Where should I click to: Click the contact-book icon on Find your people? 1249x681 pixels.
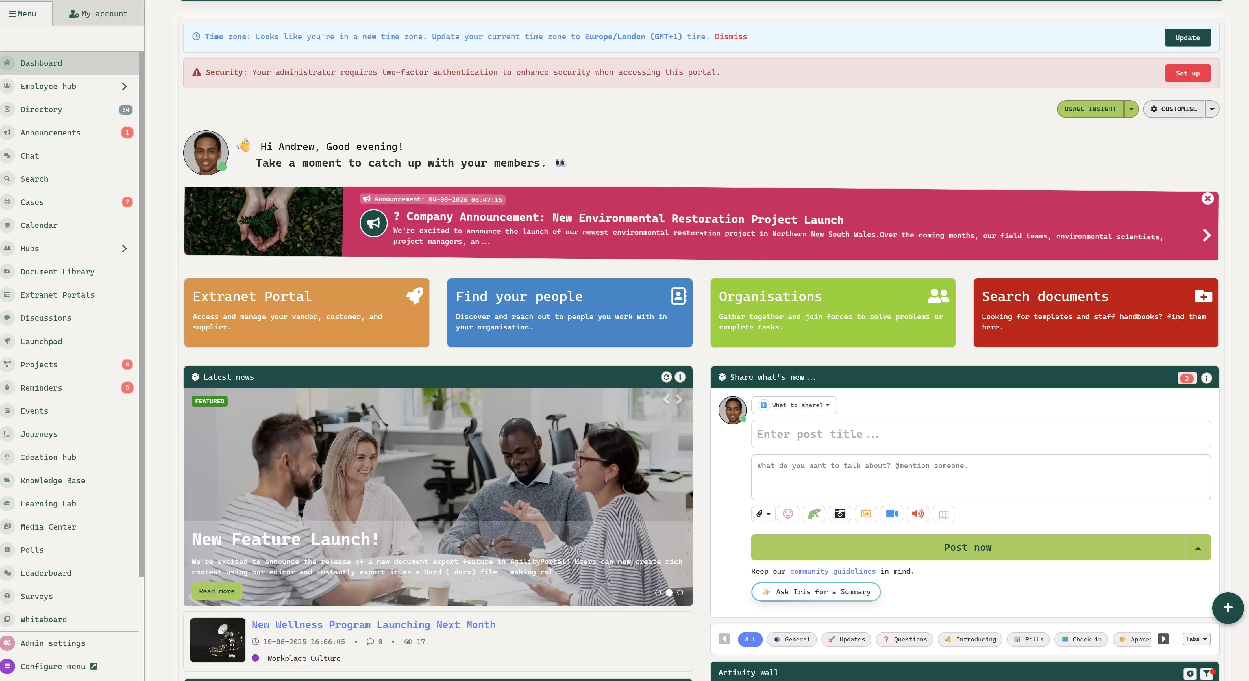[678, 296]
